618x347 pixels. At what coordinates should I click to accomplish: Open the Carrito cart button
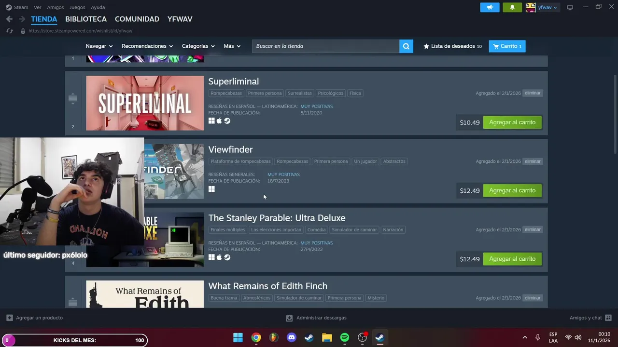(x=507, y=46)
